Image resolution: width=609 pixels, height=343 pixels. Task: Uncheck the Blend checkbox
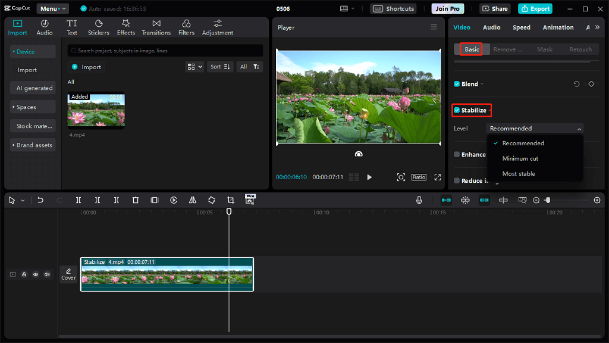[457, 84]
